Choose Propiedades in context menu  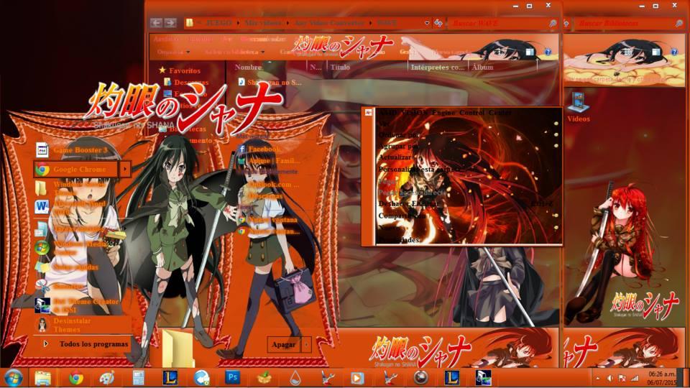coord(399,240)
